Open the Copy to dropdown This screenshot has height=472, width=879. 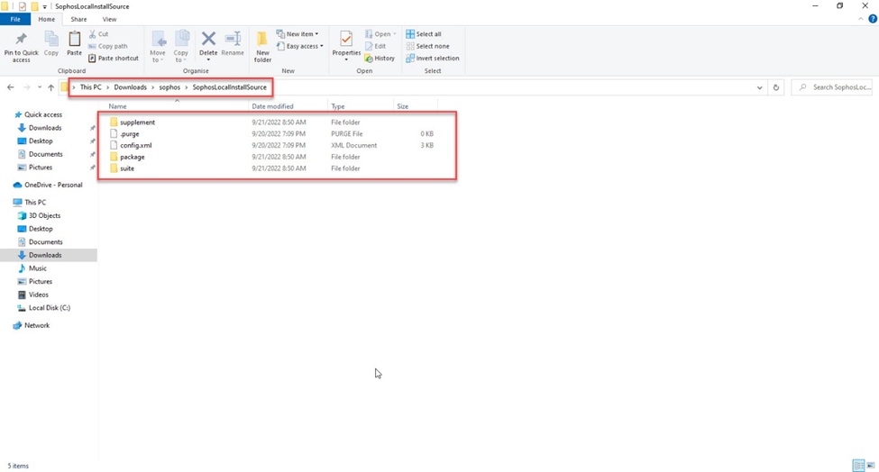pyautogui.click(x=181, y=47)
